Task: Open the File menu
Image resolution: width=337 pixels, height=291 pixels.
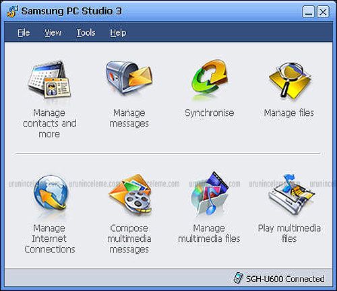Action: pyautogui.click(x=24, y=33)
